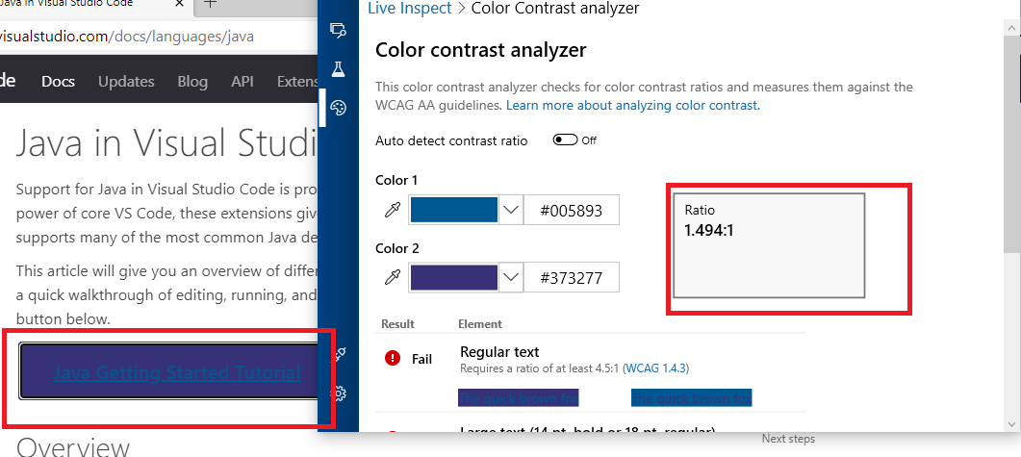Open a new browser tab
Screen dimensions: 1021x457
point(211,3)
